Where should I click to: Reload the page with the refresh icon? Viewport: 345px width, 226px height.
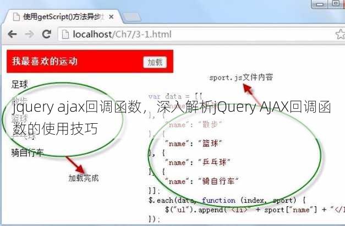pos(47,34)
